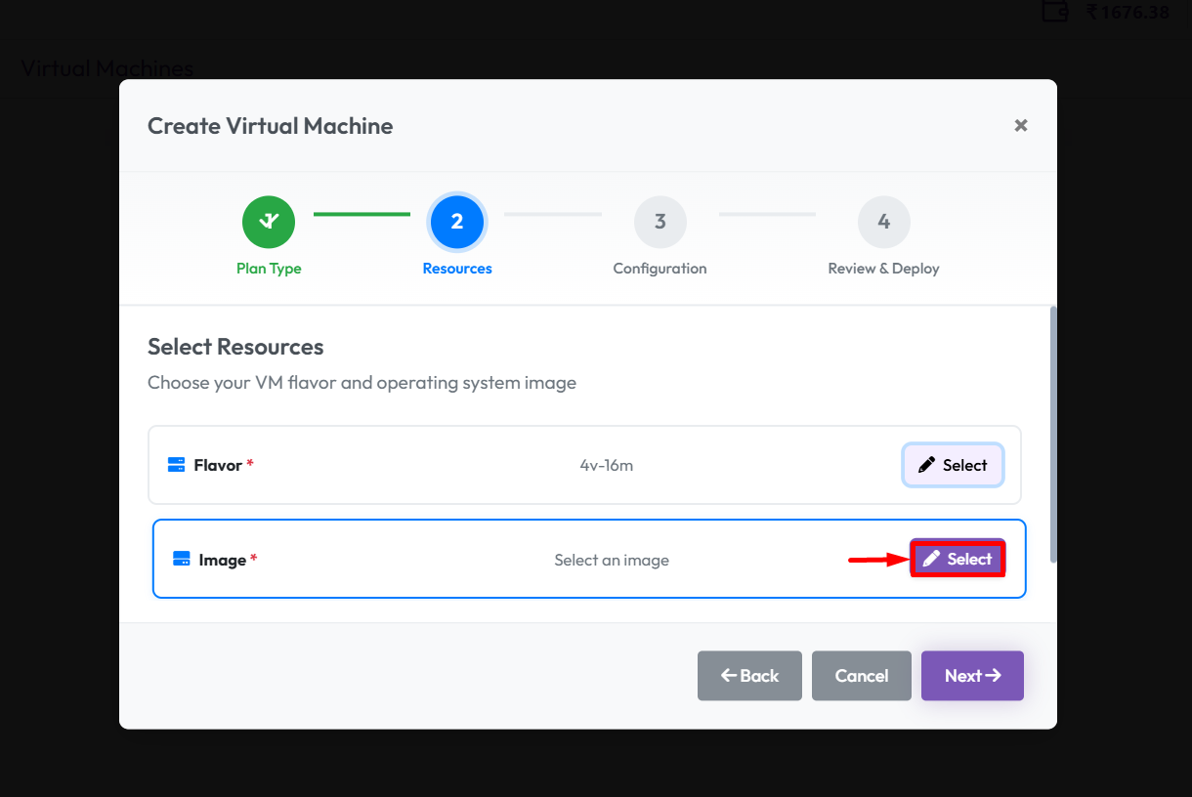Click the step 4 circle
Viewport: 1192px width, 797px height.
(883, 222)
